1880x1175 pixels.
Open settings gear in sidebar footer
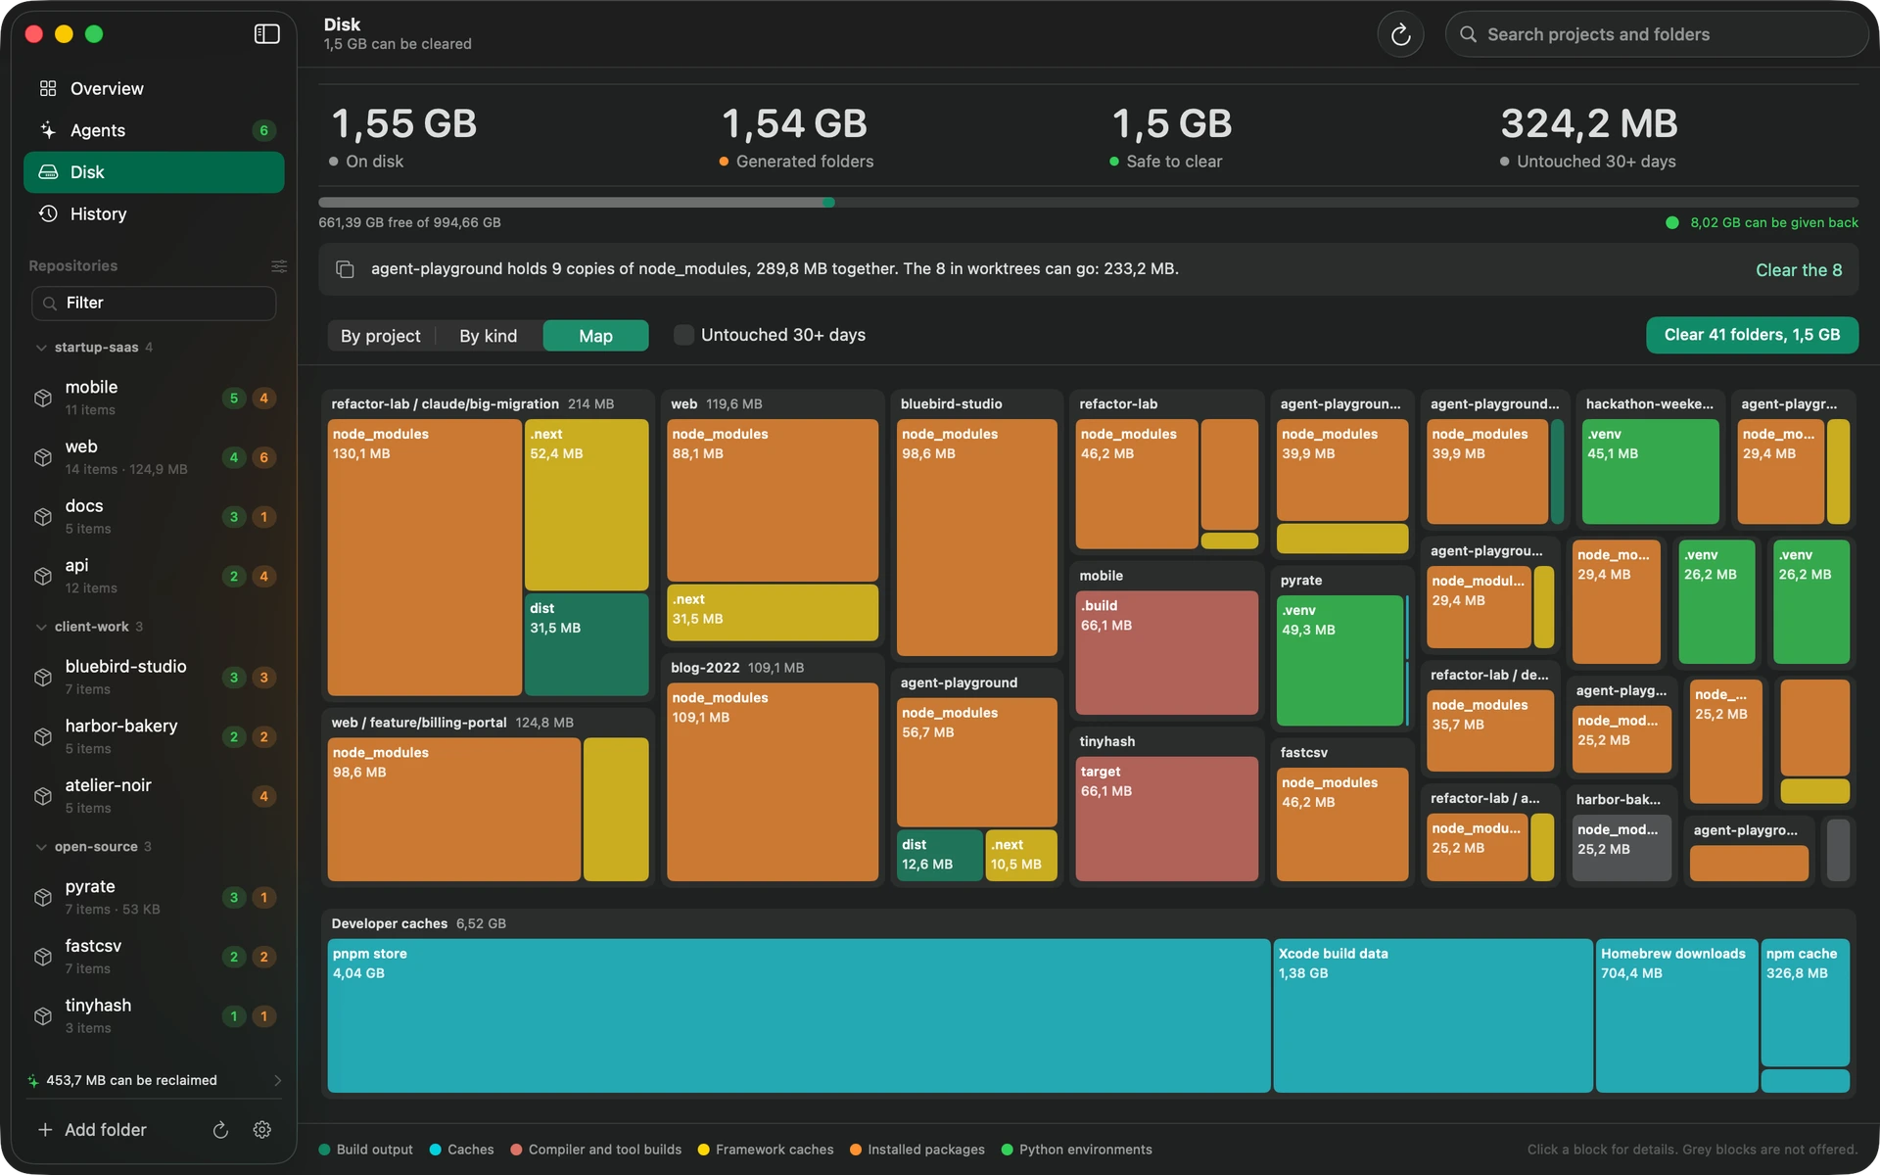point(261,1130)
